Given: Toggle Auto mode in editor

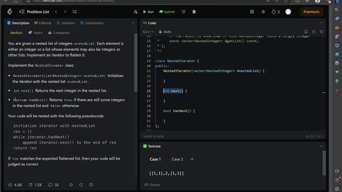Looking at the screenshot, I should coord(165,31).
